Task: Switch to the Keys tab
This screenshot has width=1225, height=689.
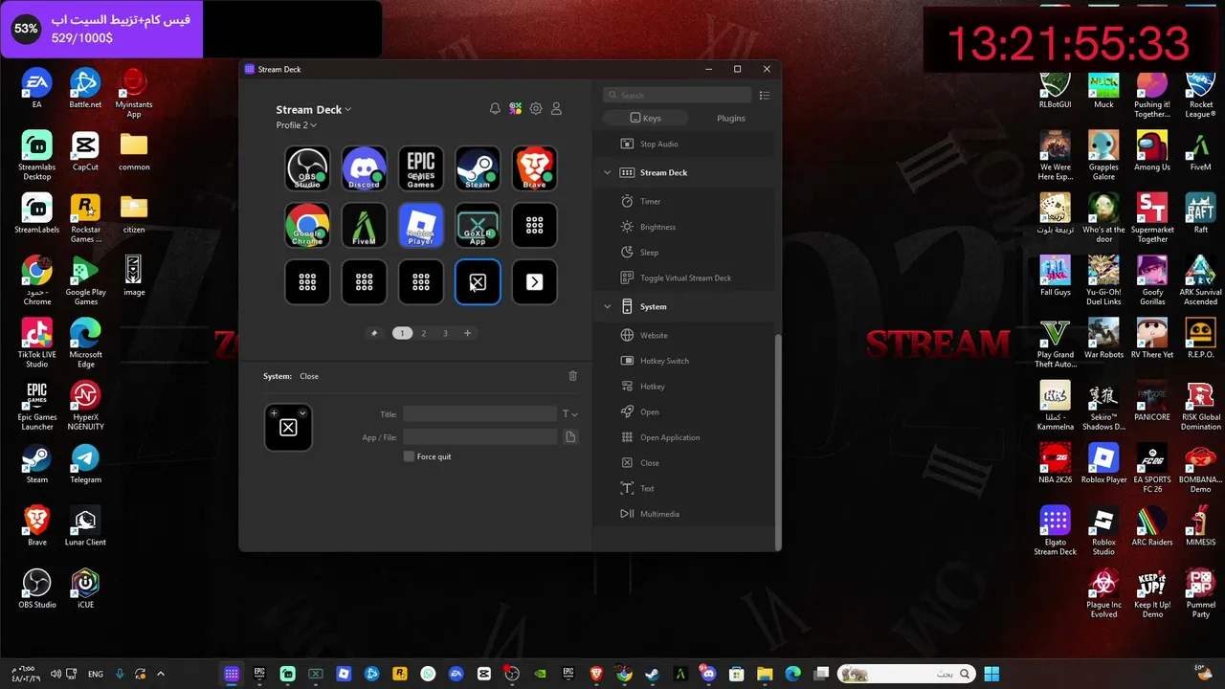Action: [646, 118]
